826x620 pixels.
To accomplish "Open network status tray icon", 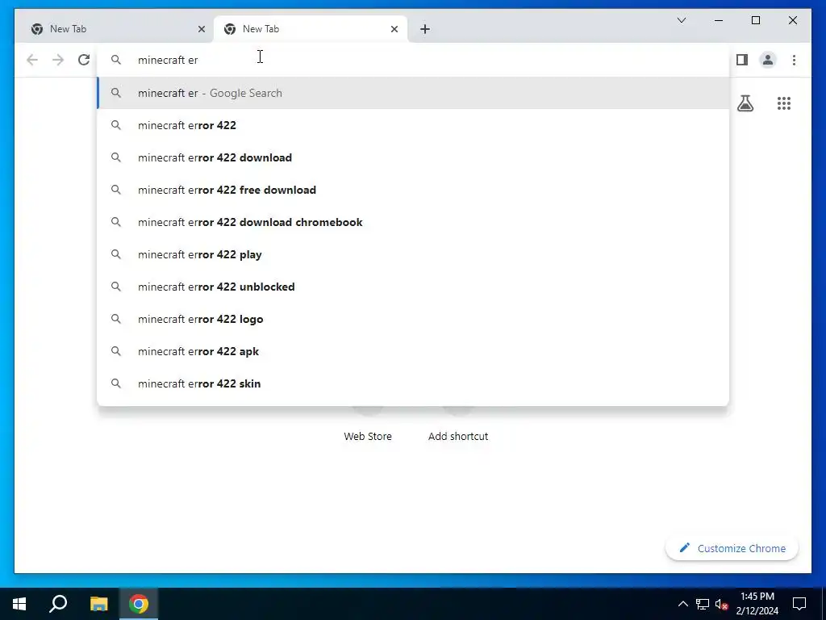I will 703,604.
